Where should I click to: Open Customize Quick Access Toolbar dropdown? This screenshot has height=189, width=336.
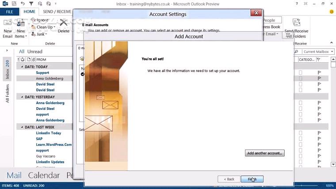56,4
